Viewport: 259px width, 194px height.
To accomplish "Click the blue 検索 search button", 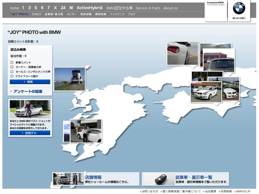I will pos(30,82).
